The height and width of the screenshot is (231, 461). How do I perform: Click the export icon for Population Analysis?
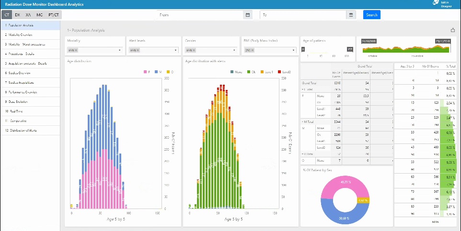tap(453, 30)
